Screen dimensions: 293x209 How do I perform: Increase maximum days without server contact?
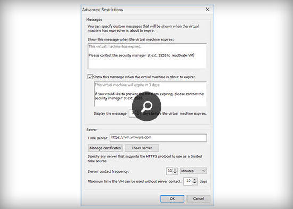(x=194, y=180)
